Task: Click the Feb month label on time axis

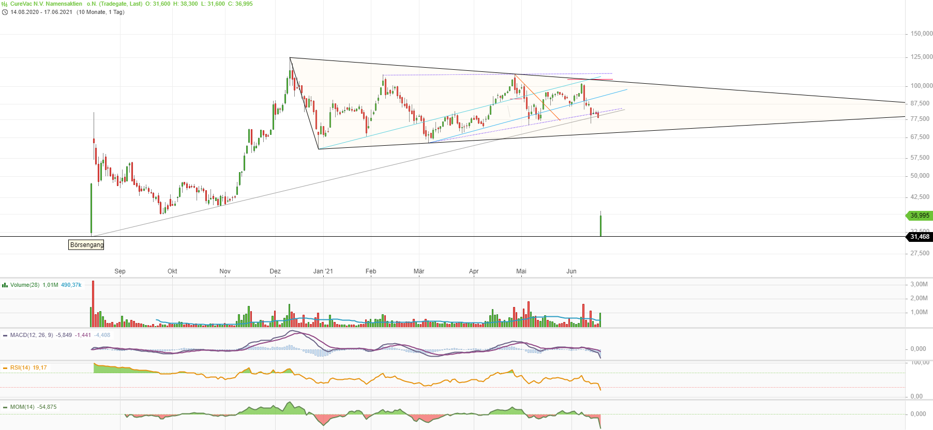Action: pyautogui.click(x=371, y=271)
